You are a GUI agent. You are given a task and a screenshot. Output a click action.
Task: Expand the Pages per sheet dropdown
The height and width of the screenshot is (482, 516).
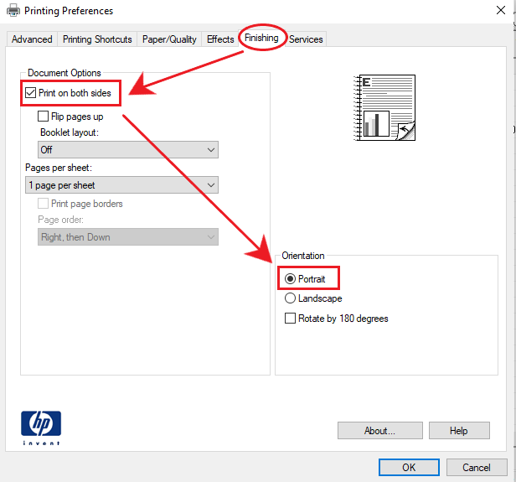point(121,185)
